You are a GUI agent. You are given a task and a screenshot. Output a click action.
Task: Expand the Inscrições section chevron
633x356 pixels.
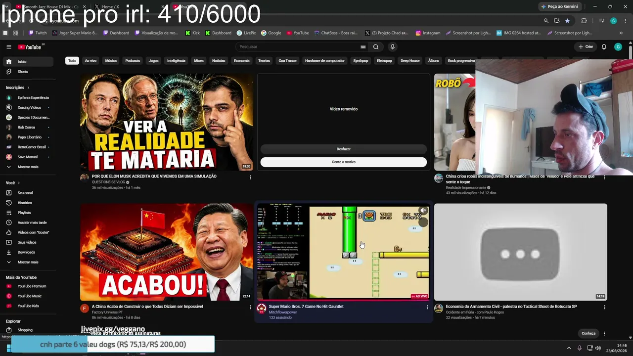pos(28,88)
